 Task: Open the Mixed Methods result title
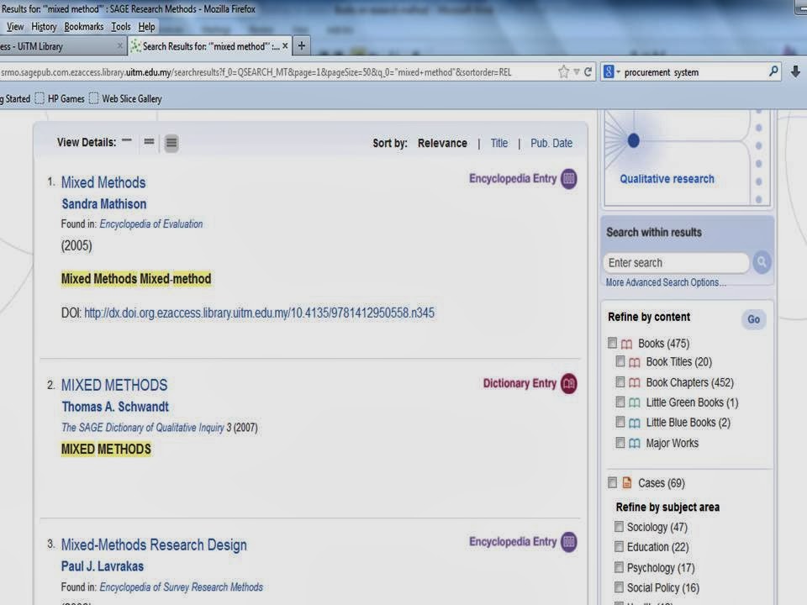(103, 182)
